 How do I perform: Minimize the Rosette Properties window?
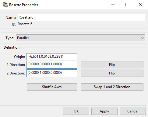(113, 5)
